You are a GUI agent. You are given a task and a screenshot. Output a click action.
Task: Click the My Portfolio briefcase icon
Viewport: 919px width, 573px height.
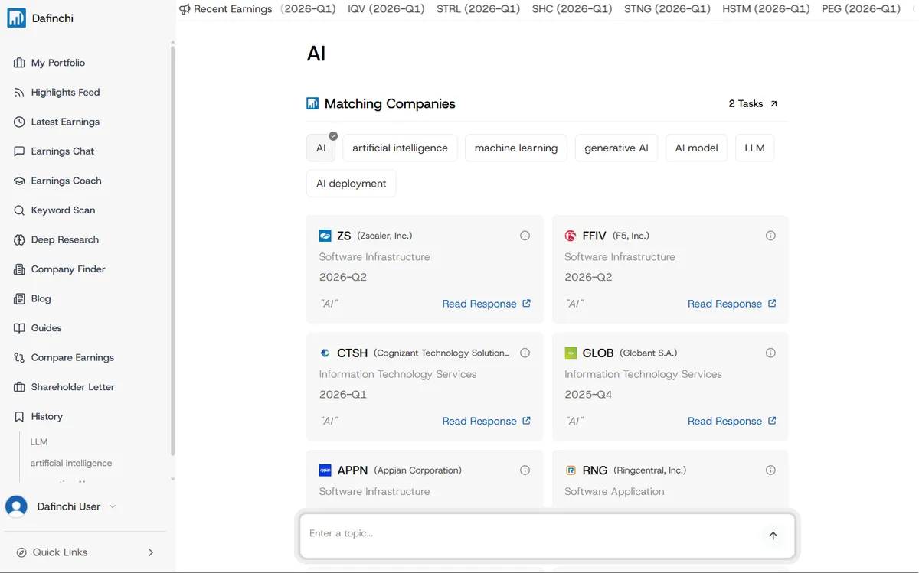(x=19, y=63)
